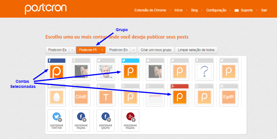Expand the Postcron Es dropdown arrow

[72, 50]
